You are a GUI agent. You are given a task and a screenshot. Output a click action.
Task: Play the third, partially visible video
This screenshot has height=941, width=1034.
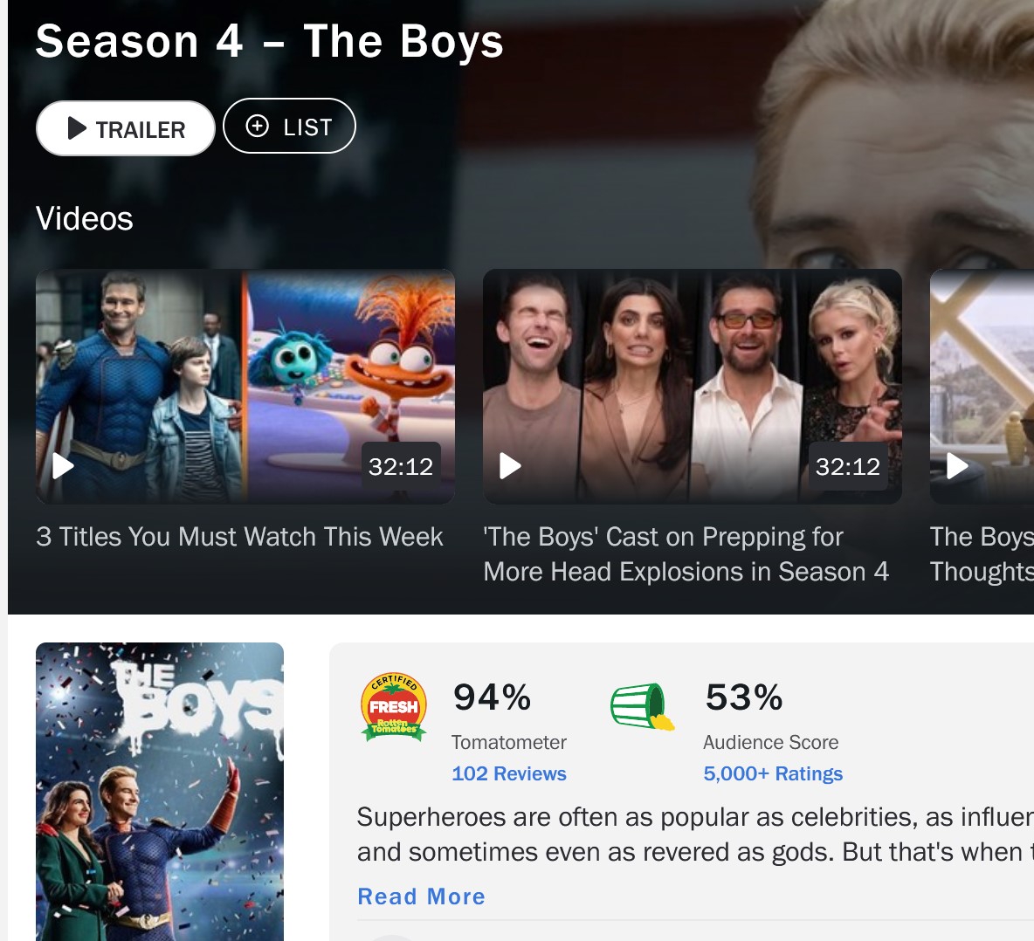957,466
